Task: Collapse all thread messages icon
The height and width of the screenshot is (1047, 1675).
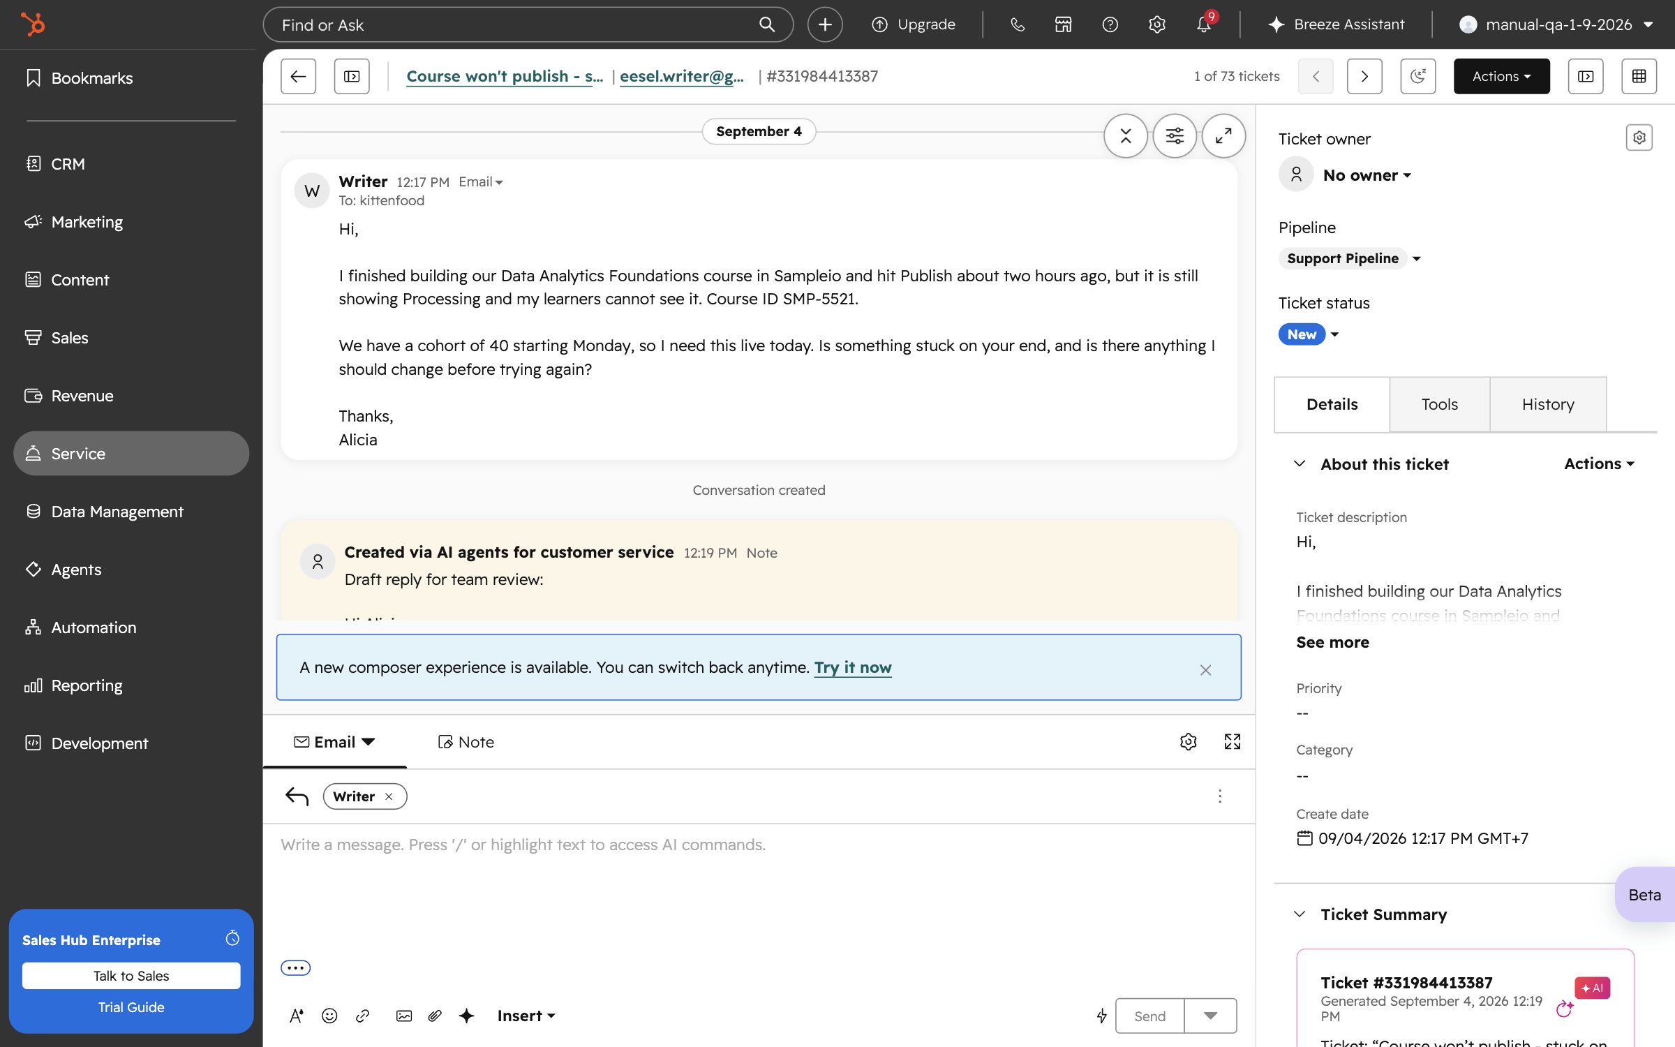Action: pyautogui.click(x=1126, y=135)
